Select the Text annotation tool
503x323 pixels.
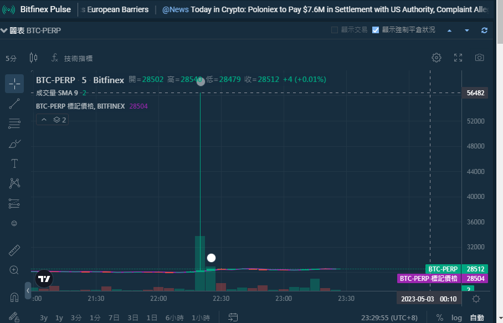pos(14,163)
